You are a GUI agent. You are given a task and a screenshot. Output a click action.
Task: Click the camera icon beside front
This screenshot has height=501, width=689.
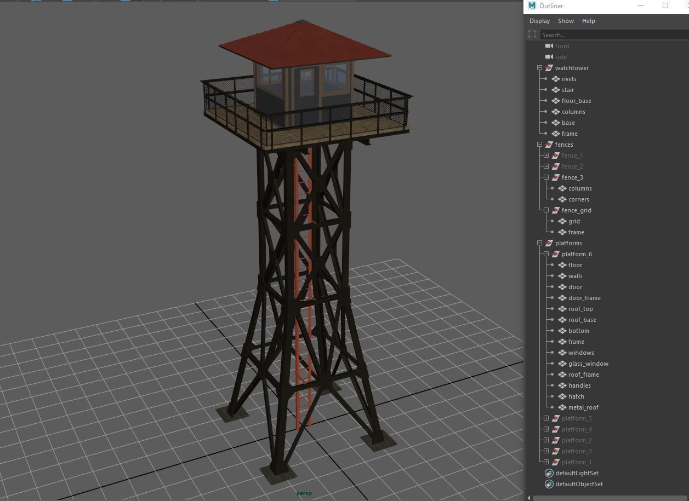coord(549,46)
